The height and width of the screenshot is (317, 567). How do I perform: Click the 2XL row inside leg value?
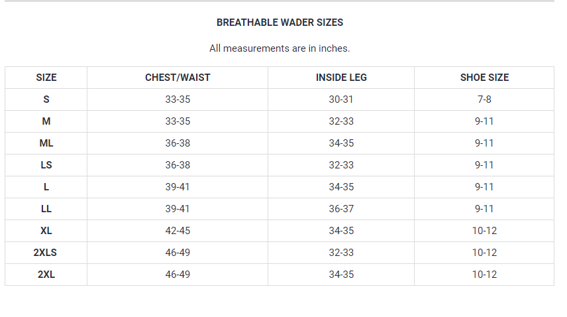341,275
